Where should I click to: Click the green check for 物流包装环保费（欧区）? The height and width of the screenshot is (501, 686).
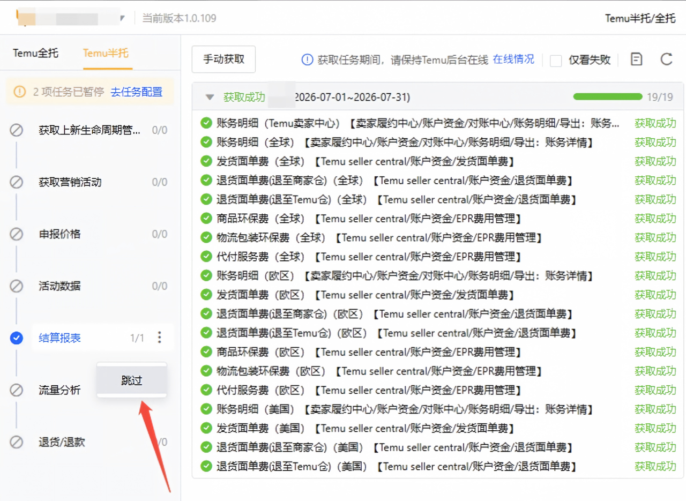206,371
